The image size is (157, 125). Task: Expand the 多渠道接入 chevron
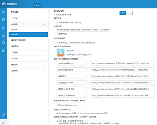tap(45, 46)
